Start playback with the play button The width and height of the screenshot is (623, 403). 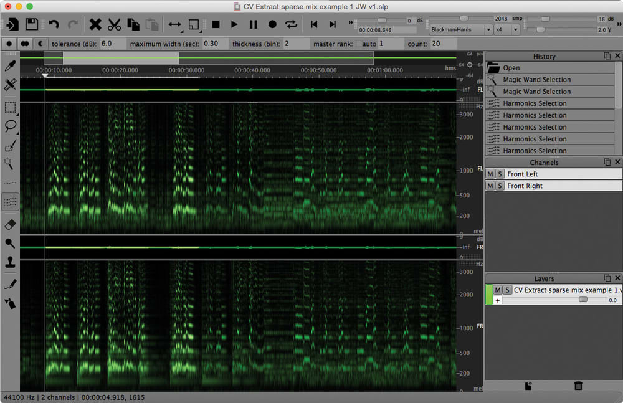[234, 24]
